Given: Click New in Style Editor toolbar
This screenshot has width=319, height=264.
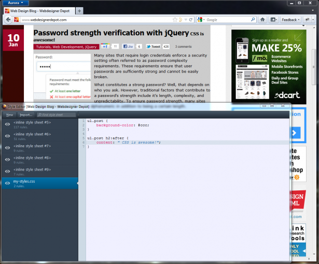Looking at the screenshot, I should coord(9,115).
